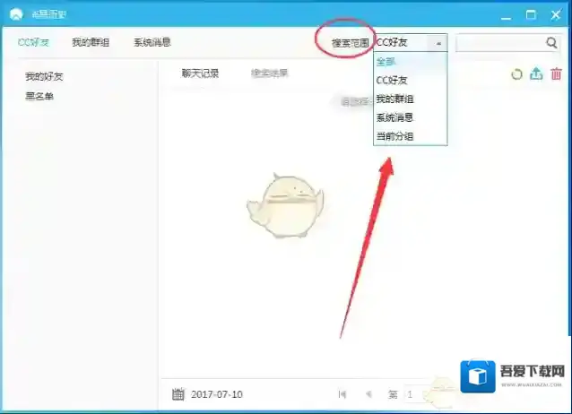Select 黑名单 in left list

click(39, 96)
